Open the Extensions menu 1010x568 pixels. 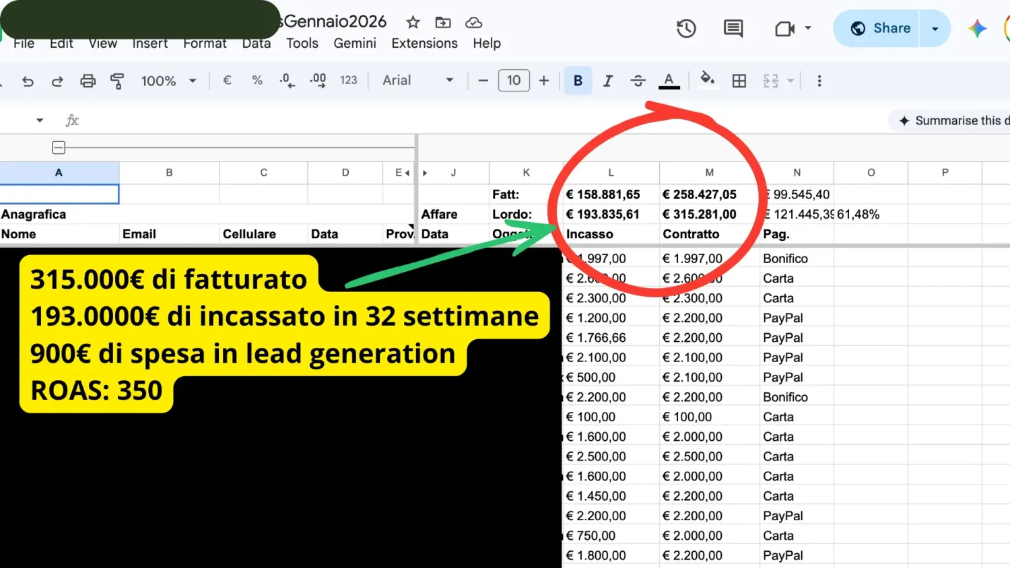point(424,43)
